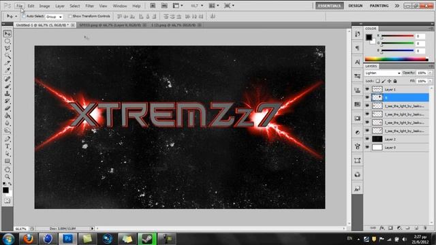This screenshot has width=436, height=245.
Task: Open Steam from the Windows taskbar
Action: click(x=147, y=239)
